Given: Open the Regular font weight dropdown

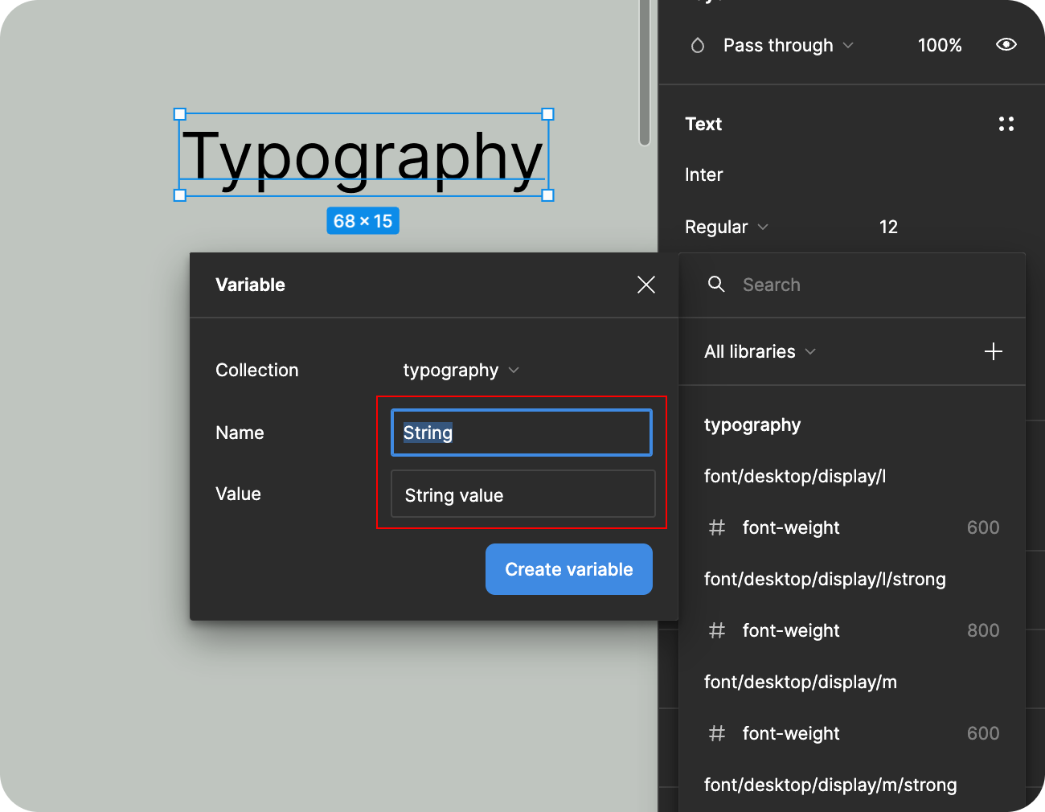Looking at the screenshot, I should (727, 227).
